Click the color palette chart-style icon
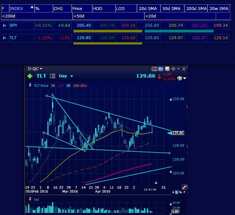 coord(179,78)
